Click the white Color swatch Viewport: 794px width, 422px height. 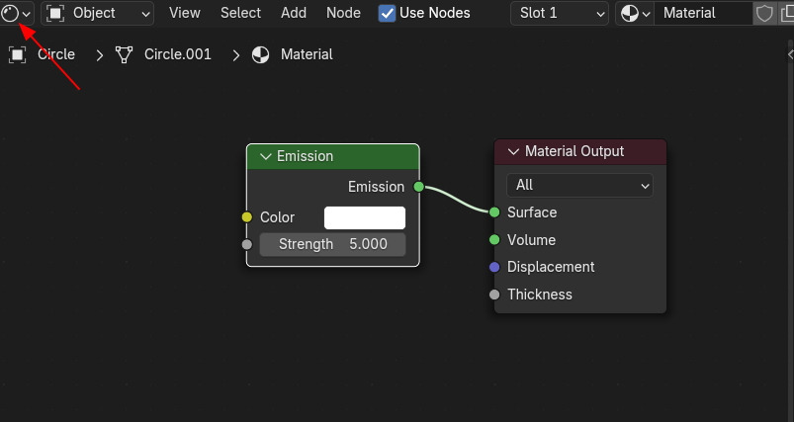coord(365,217)
